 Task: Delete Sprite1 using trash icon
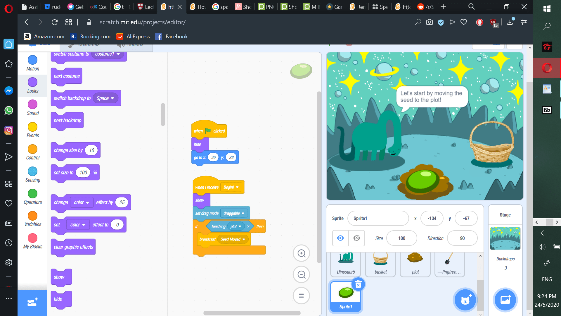(x=358, y=284)
